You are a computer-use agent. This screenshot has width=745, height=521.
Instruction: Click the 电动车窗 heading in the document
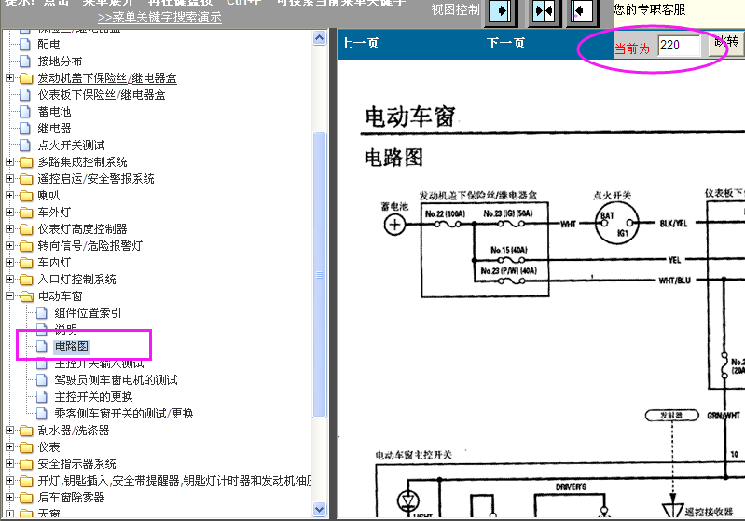click(x=409, y=117)
